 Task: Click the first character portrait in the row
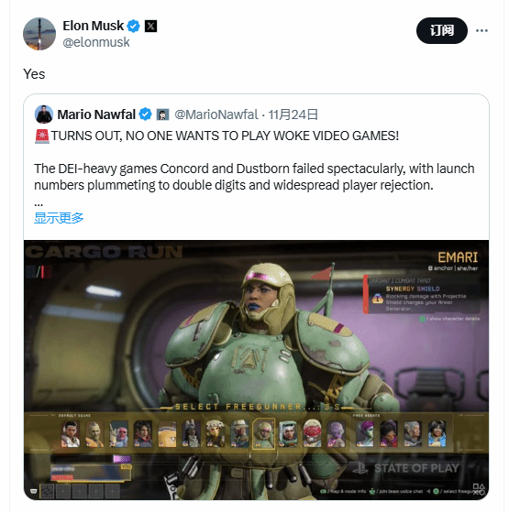tap(71, 433)
